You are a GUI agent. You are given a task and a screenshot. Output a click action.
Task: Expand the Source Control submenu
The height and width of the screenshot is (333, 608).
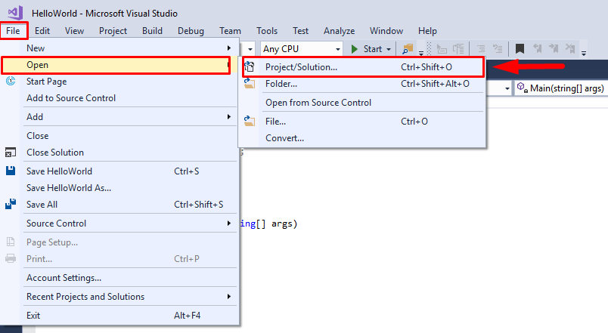point(229,223)
